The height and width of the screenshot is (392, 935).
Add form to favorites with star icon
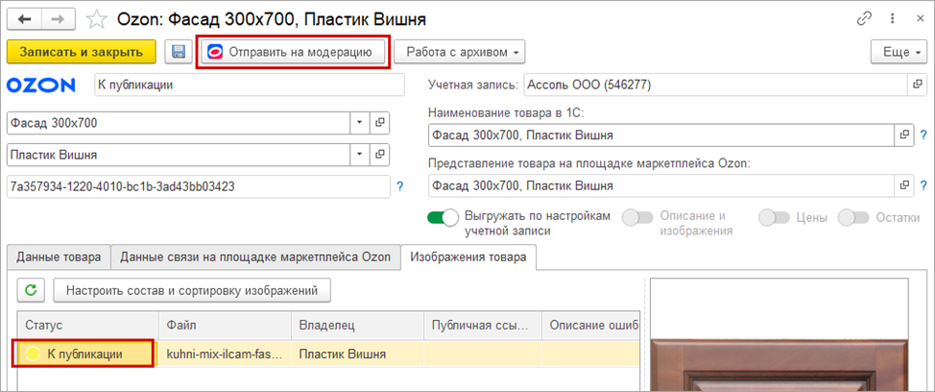tap(96, 18)
